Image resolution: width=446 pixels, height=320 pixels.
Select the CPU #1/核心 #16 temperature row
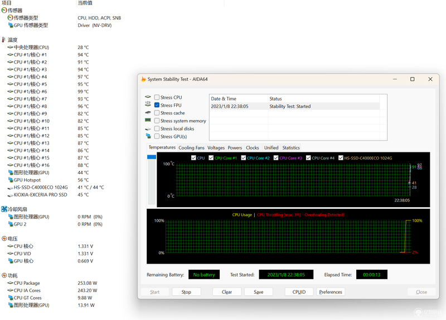coord(49,165)
